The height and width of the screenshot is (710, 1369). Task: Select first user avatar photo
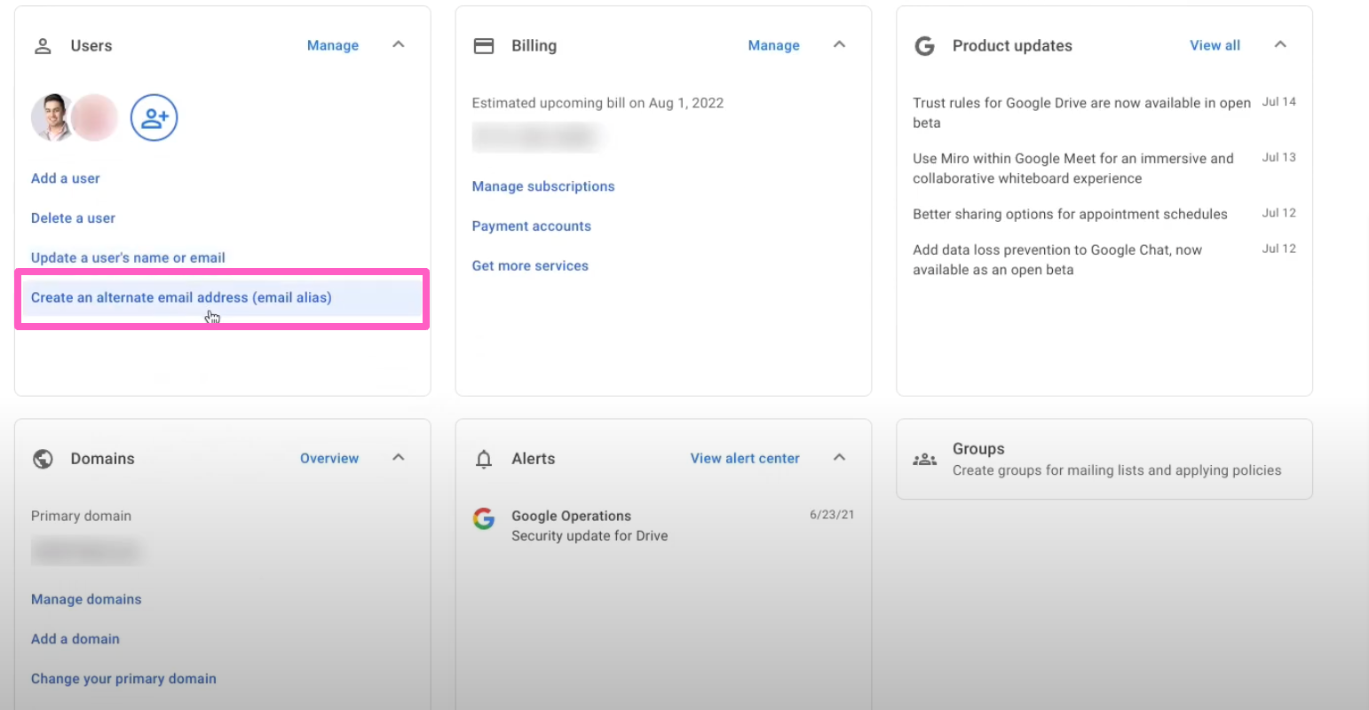pos(52,118)
